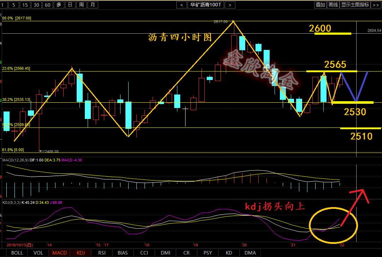Go to previous instrument with left arrow
Screen dimensions: 382x257
182,5
